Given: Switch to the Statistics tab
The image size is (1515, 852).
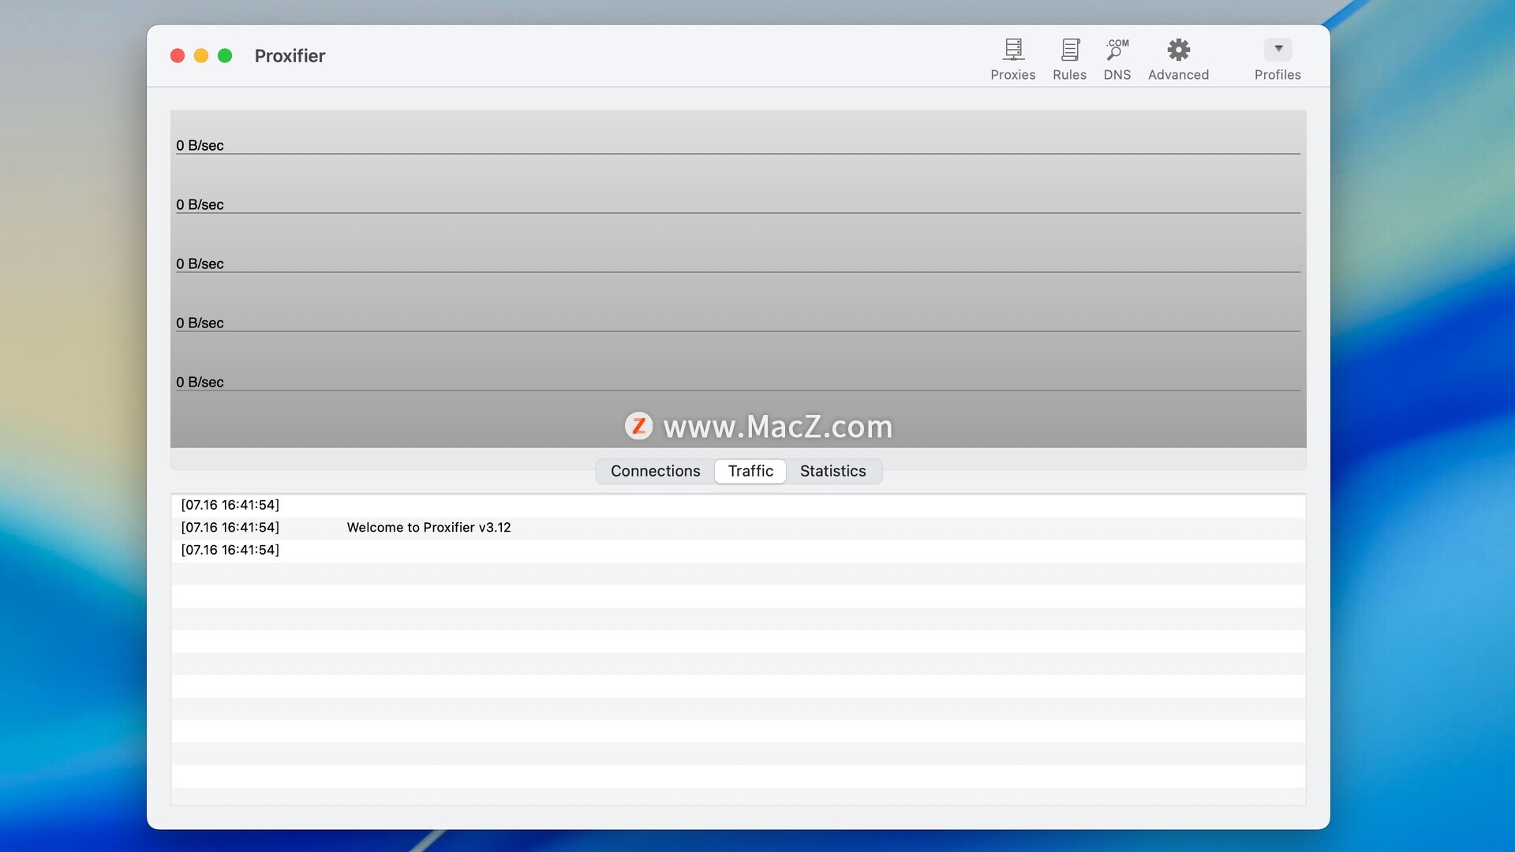Looking at the screenshot, I should click(x=833, y=471).
